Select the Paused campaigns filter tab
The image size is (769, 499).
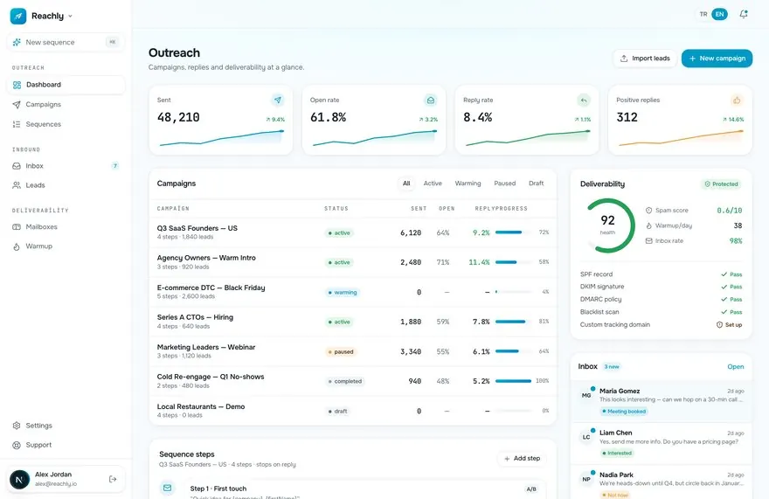coord(505,184)
